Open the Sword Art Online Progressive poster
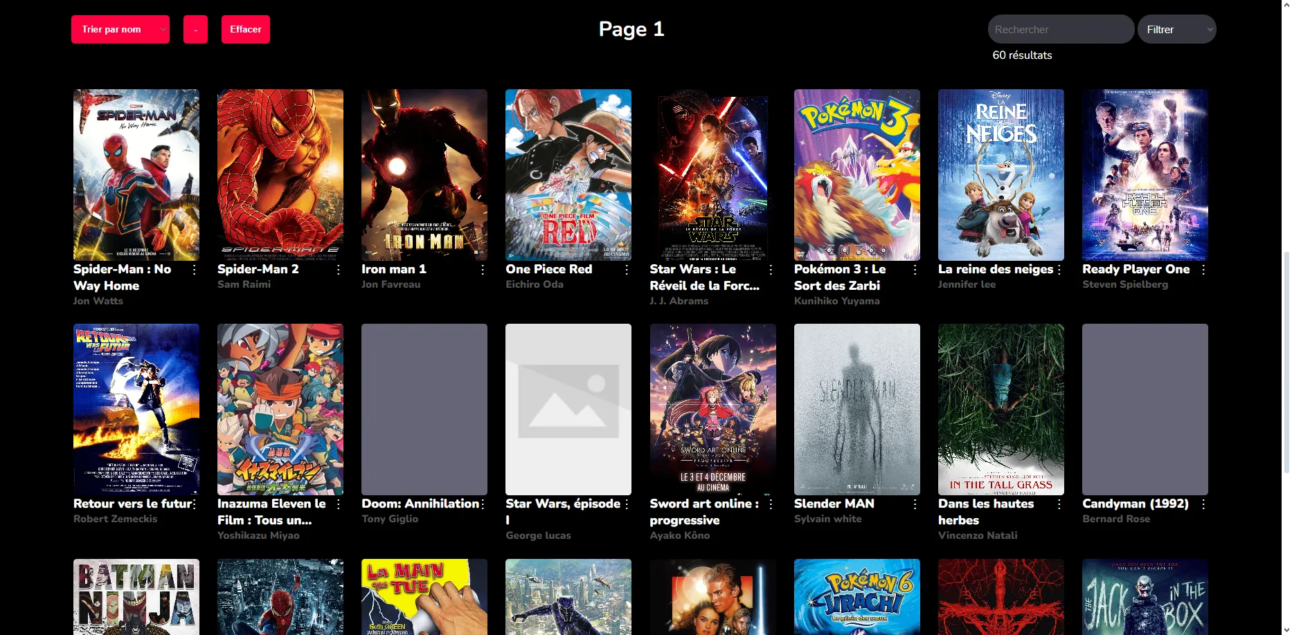Viewport: 1292px width, 635px height. click(713, 409)
